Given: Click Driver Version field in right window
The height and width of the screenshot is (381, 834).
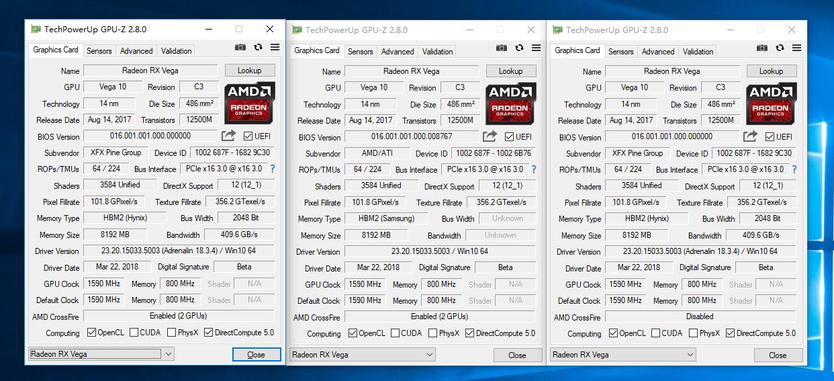Looking at the screenshot, I should tap(700, 251).
